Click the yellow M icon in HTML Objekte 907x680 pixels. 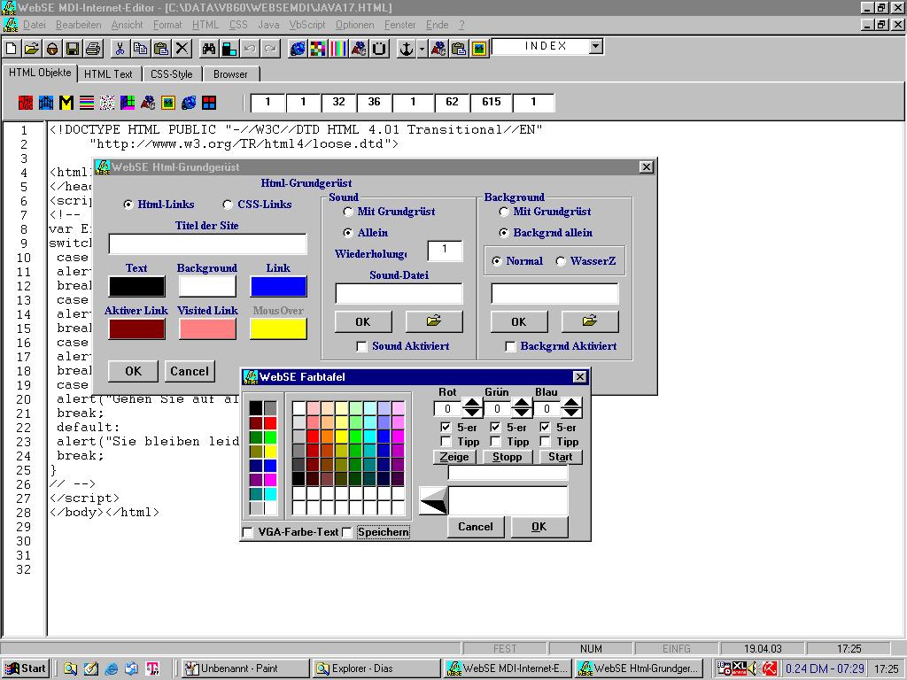[66, 103]
